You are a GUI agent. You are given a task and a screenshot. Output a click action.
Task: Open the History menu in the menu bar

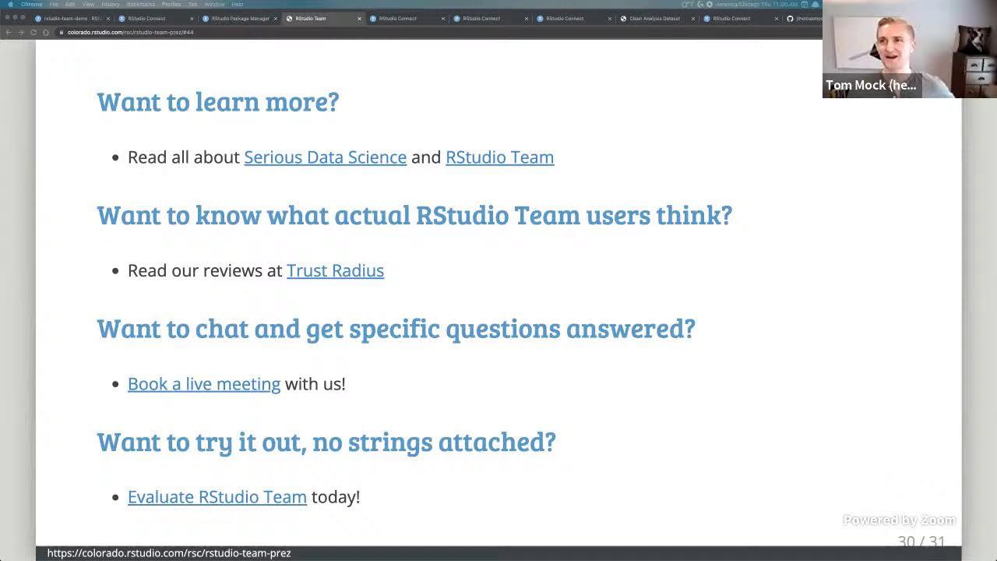point(111,4)
